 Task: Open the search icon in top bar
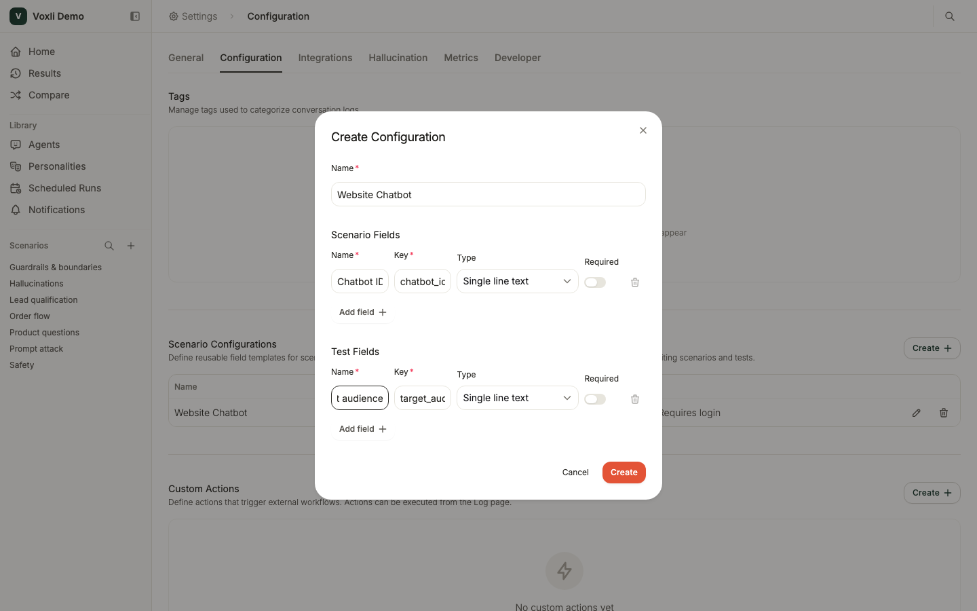(x=950, y=16)
